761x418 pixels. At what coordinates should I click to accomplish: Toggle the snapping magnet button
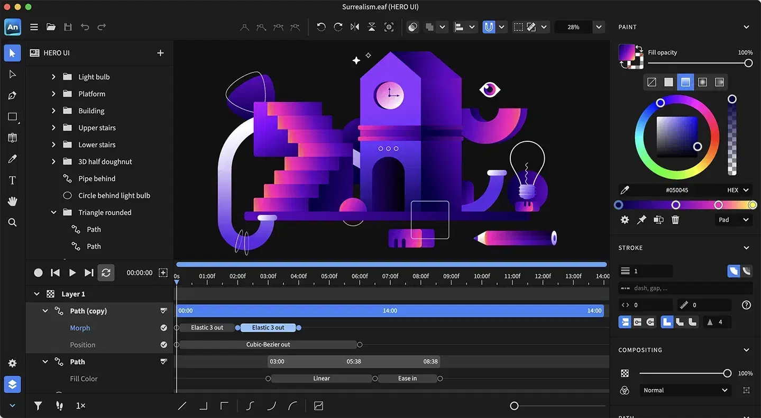click(x=489, y=27)
